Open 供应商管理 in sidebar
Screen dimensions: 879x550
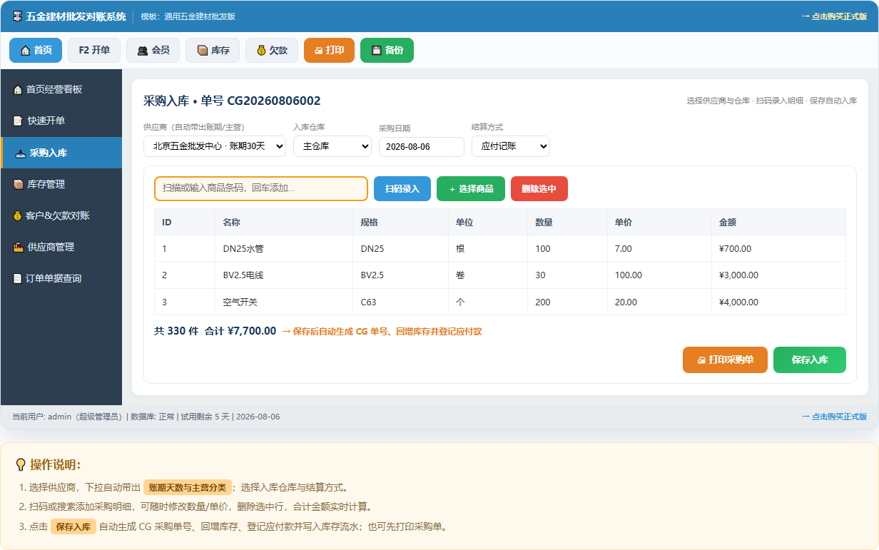pos(61,247)
